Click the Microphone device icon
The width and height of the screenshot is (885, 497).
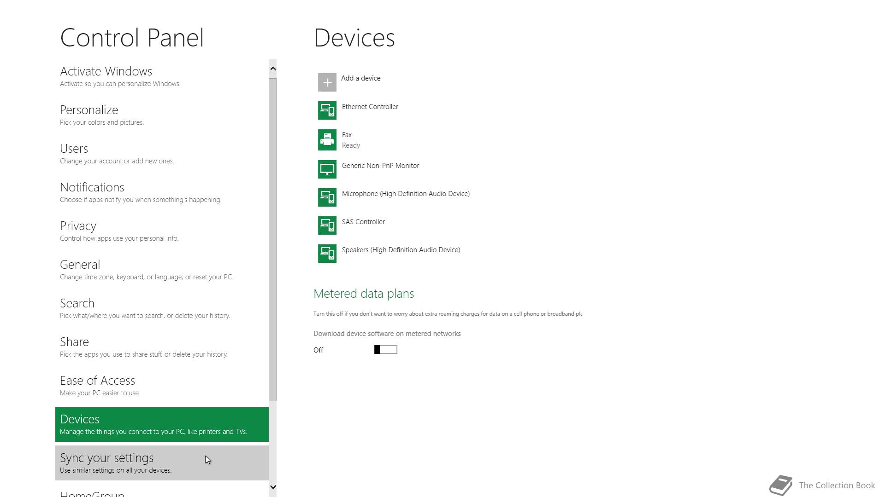tap(327, 197)
